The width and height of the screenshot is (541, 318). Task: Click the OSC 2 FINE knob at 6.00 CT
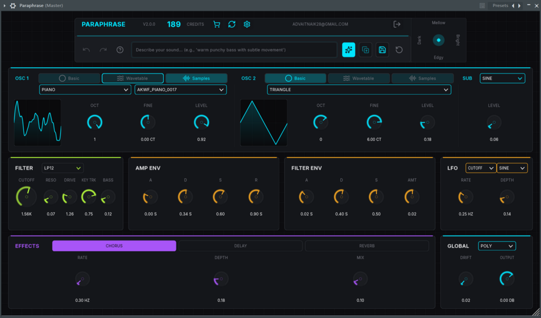[x=374, y=123]
